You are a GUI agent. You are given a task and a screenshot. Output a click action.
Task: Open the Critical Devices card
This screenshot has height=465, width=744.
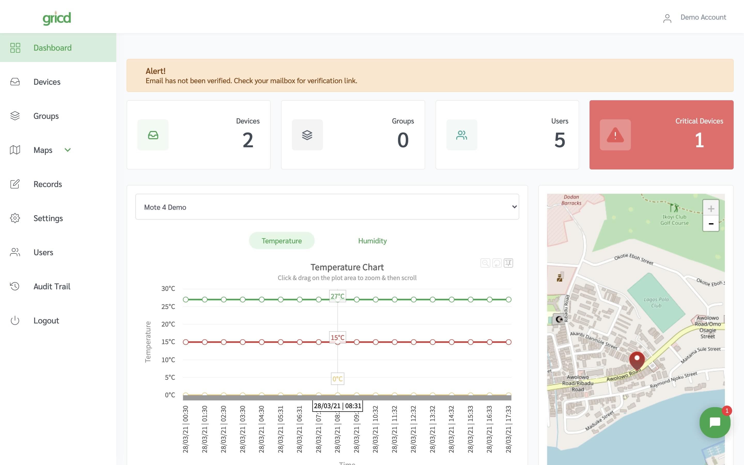point(661,135)
